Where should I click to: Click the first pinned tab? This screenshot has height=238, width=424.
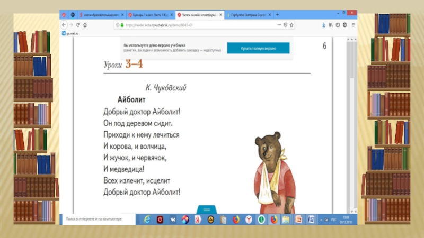64,15
